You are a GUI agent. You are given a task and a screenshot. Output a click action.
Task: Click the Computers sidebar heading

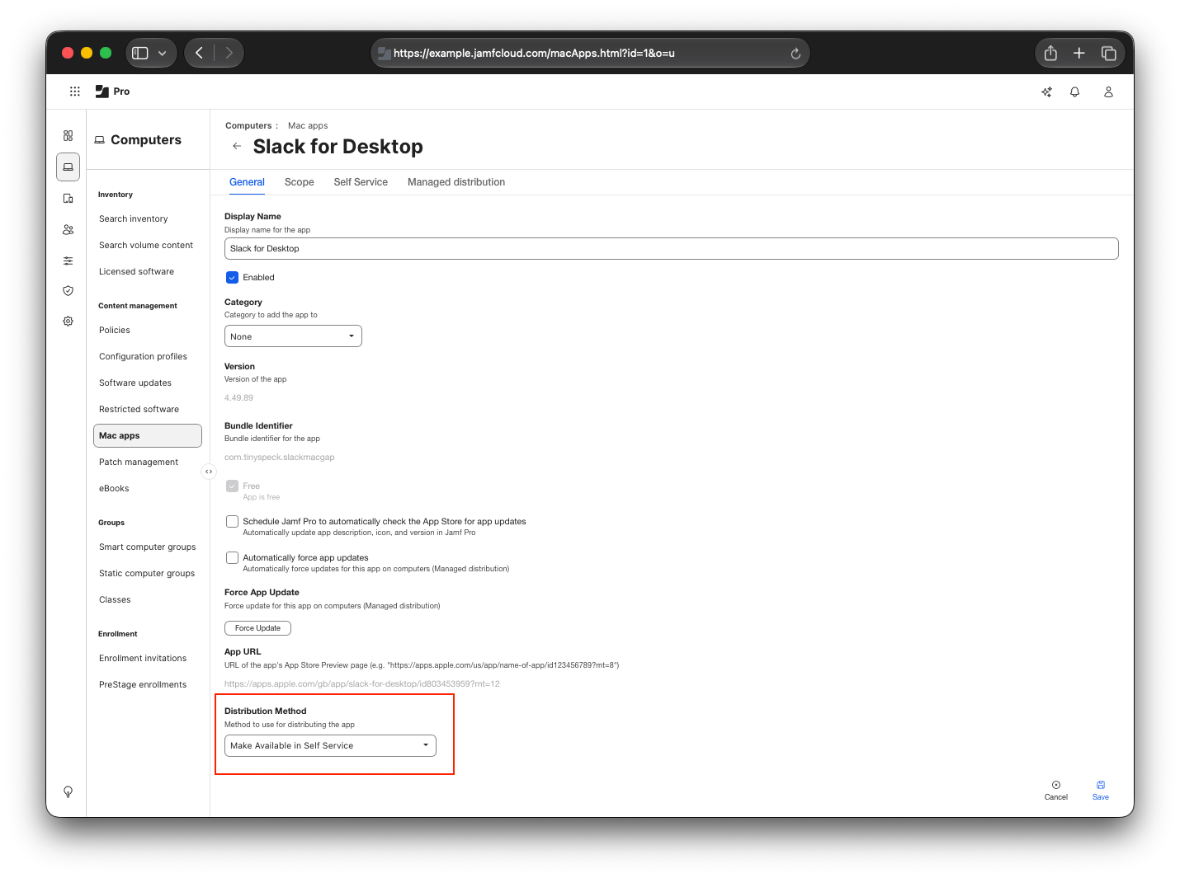[x=146, y=140]
